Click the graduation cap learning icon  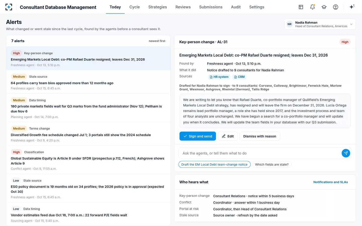pyautogui.click(x=324, y=7)
